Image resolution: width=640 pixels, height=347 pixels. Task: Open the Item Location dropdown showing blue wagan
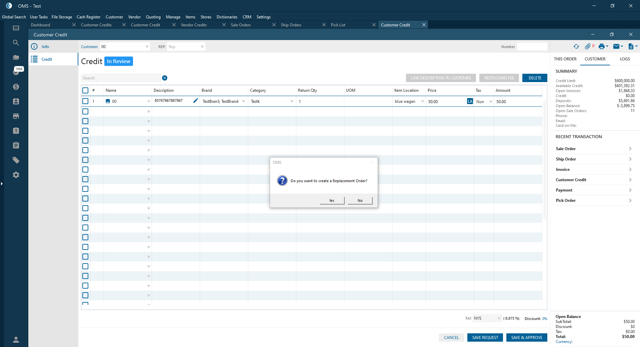tap(423, 101)
